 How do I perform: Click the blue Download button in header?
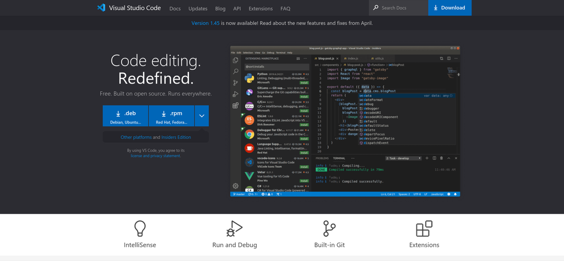point(450,8)
